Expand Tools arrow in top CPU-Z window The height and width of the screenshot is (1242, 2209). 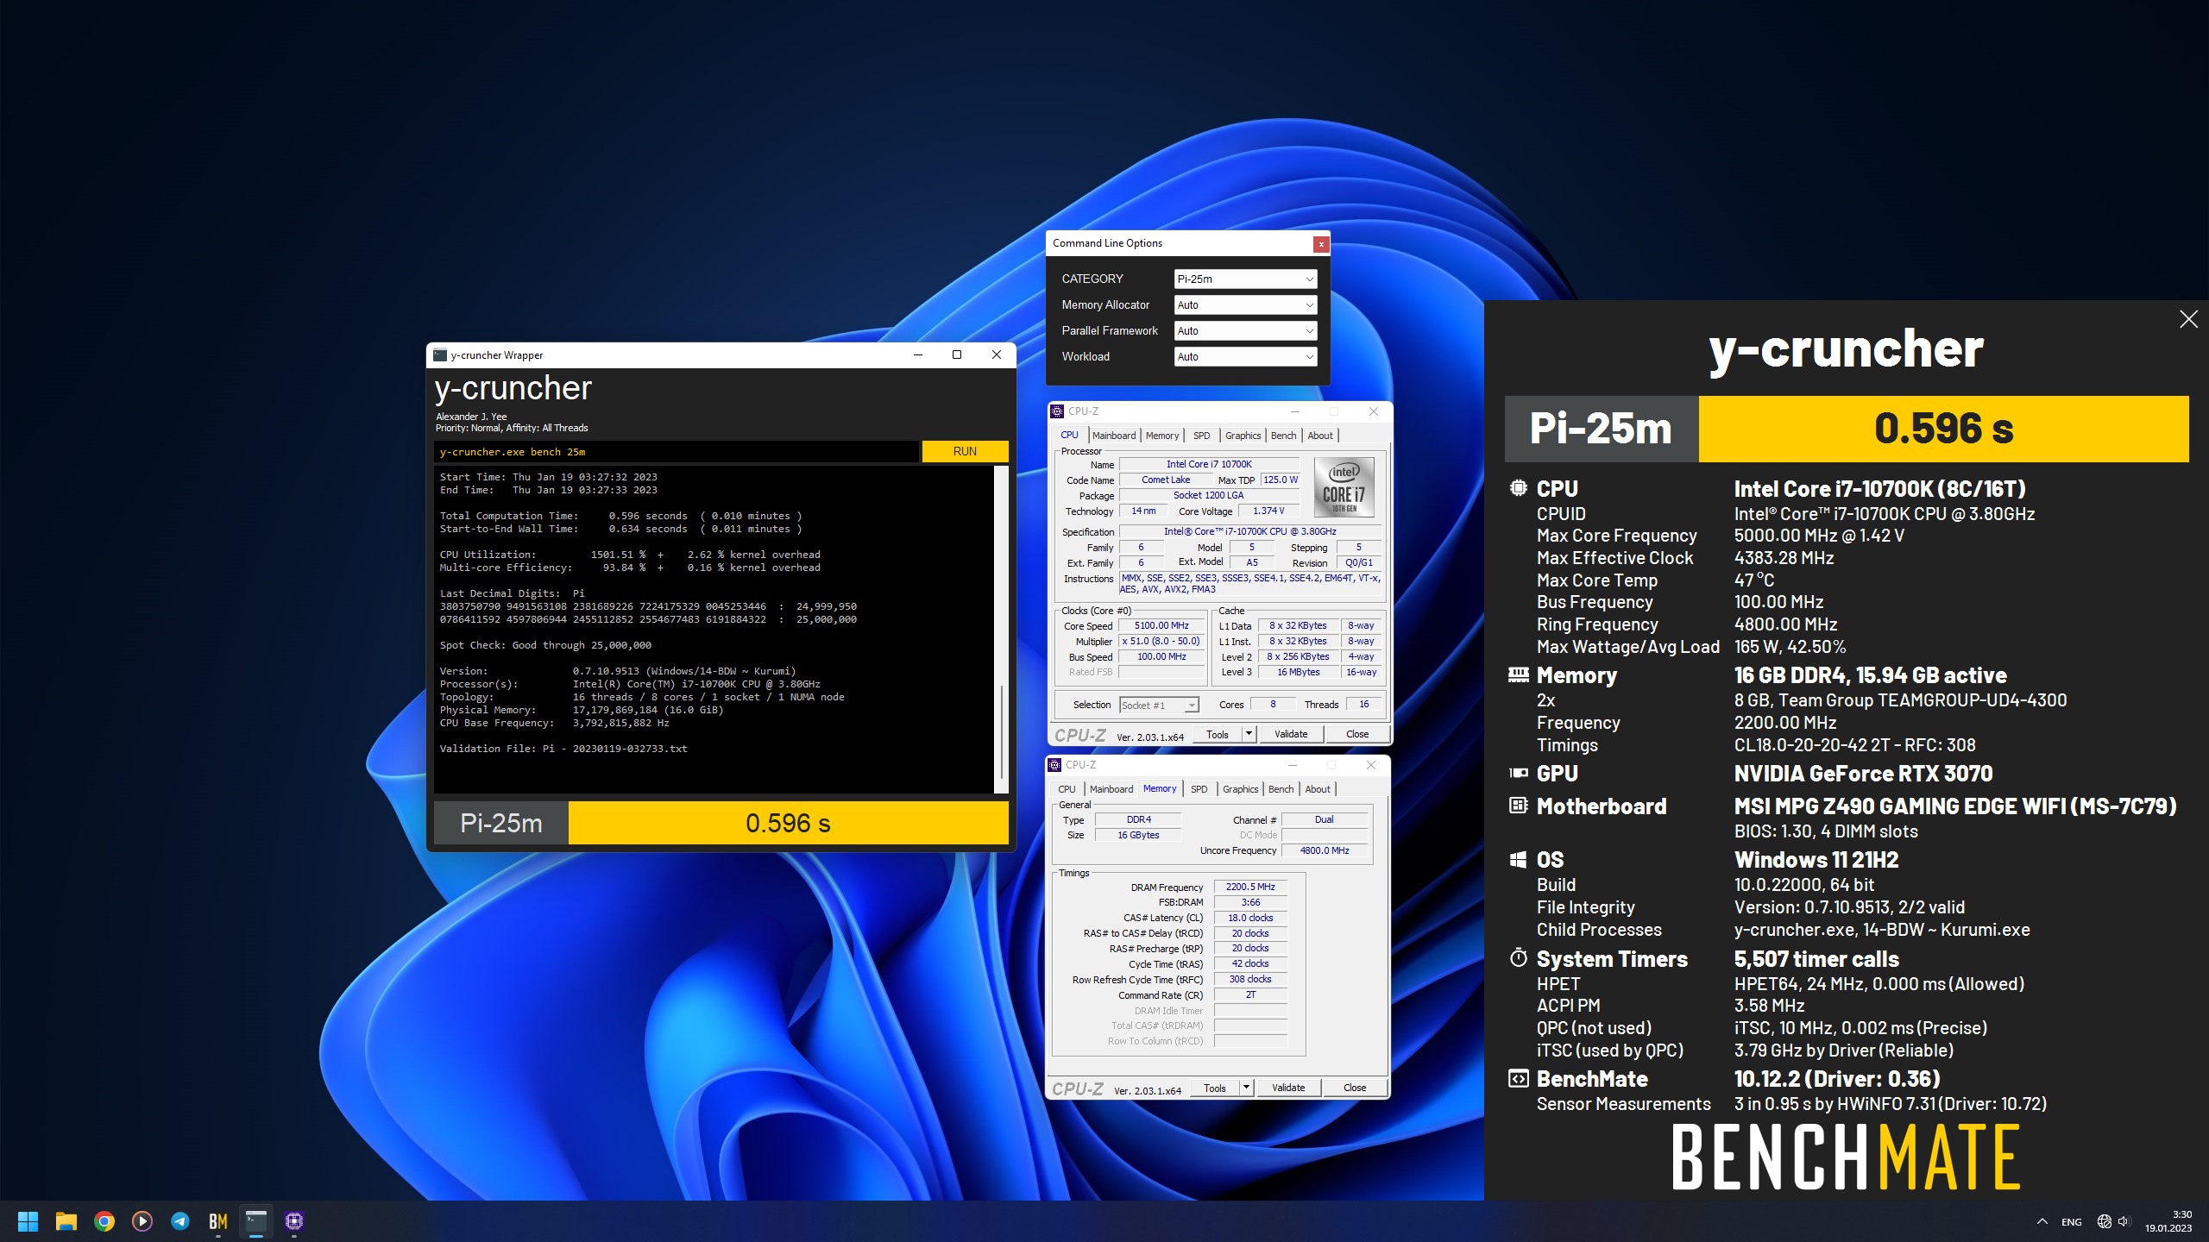[1248, 734]
